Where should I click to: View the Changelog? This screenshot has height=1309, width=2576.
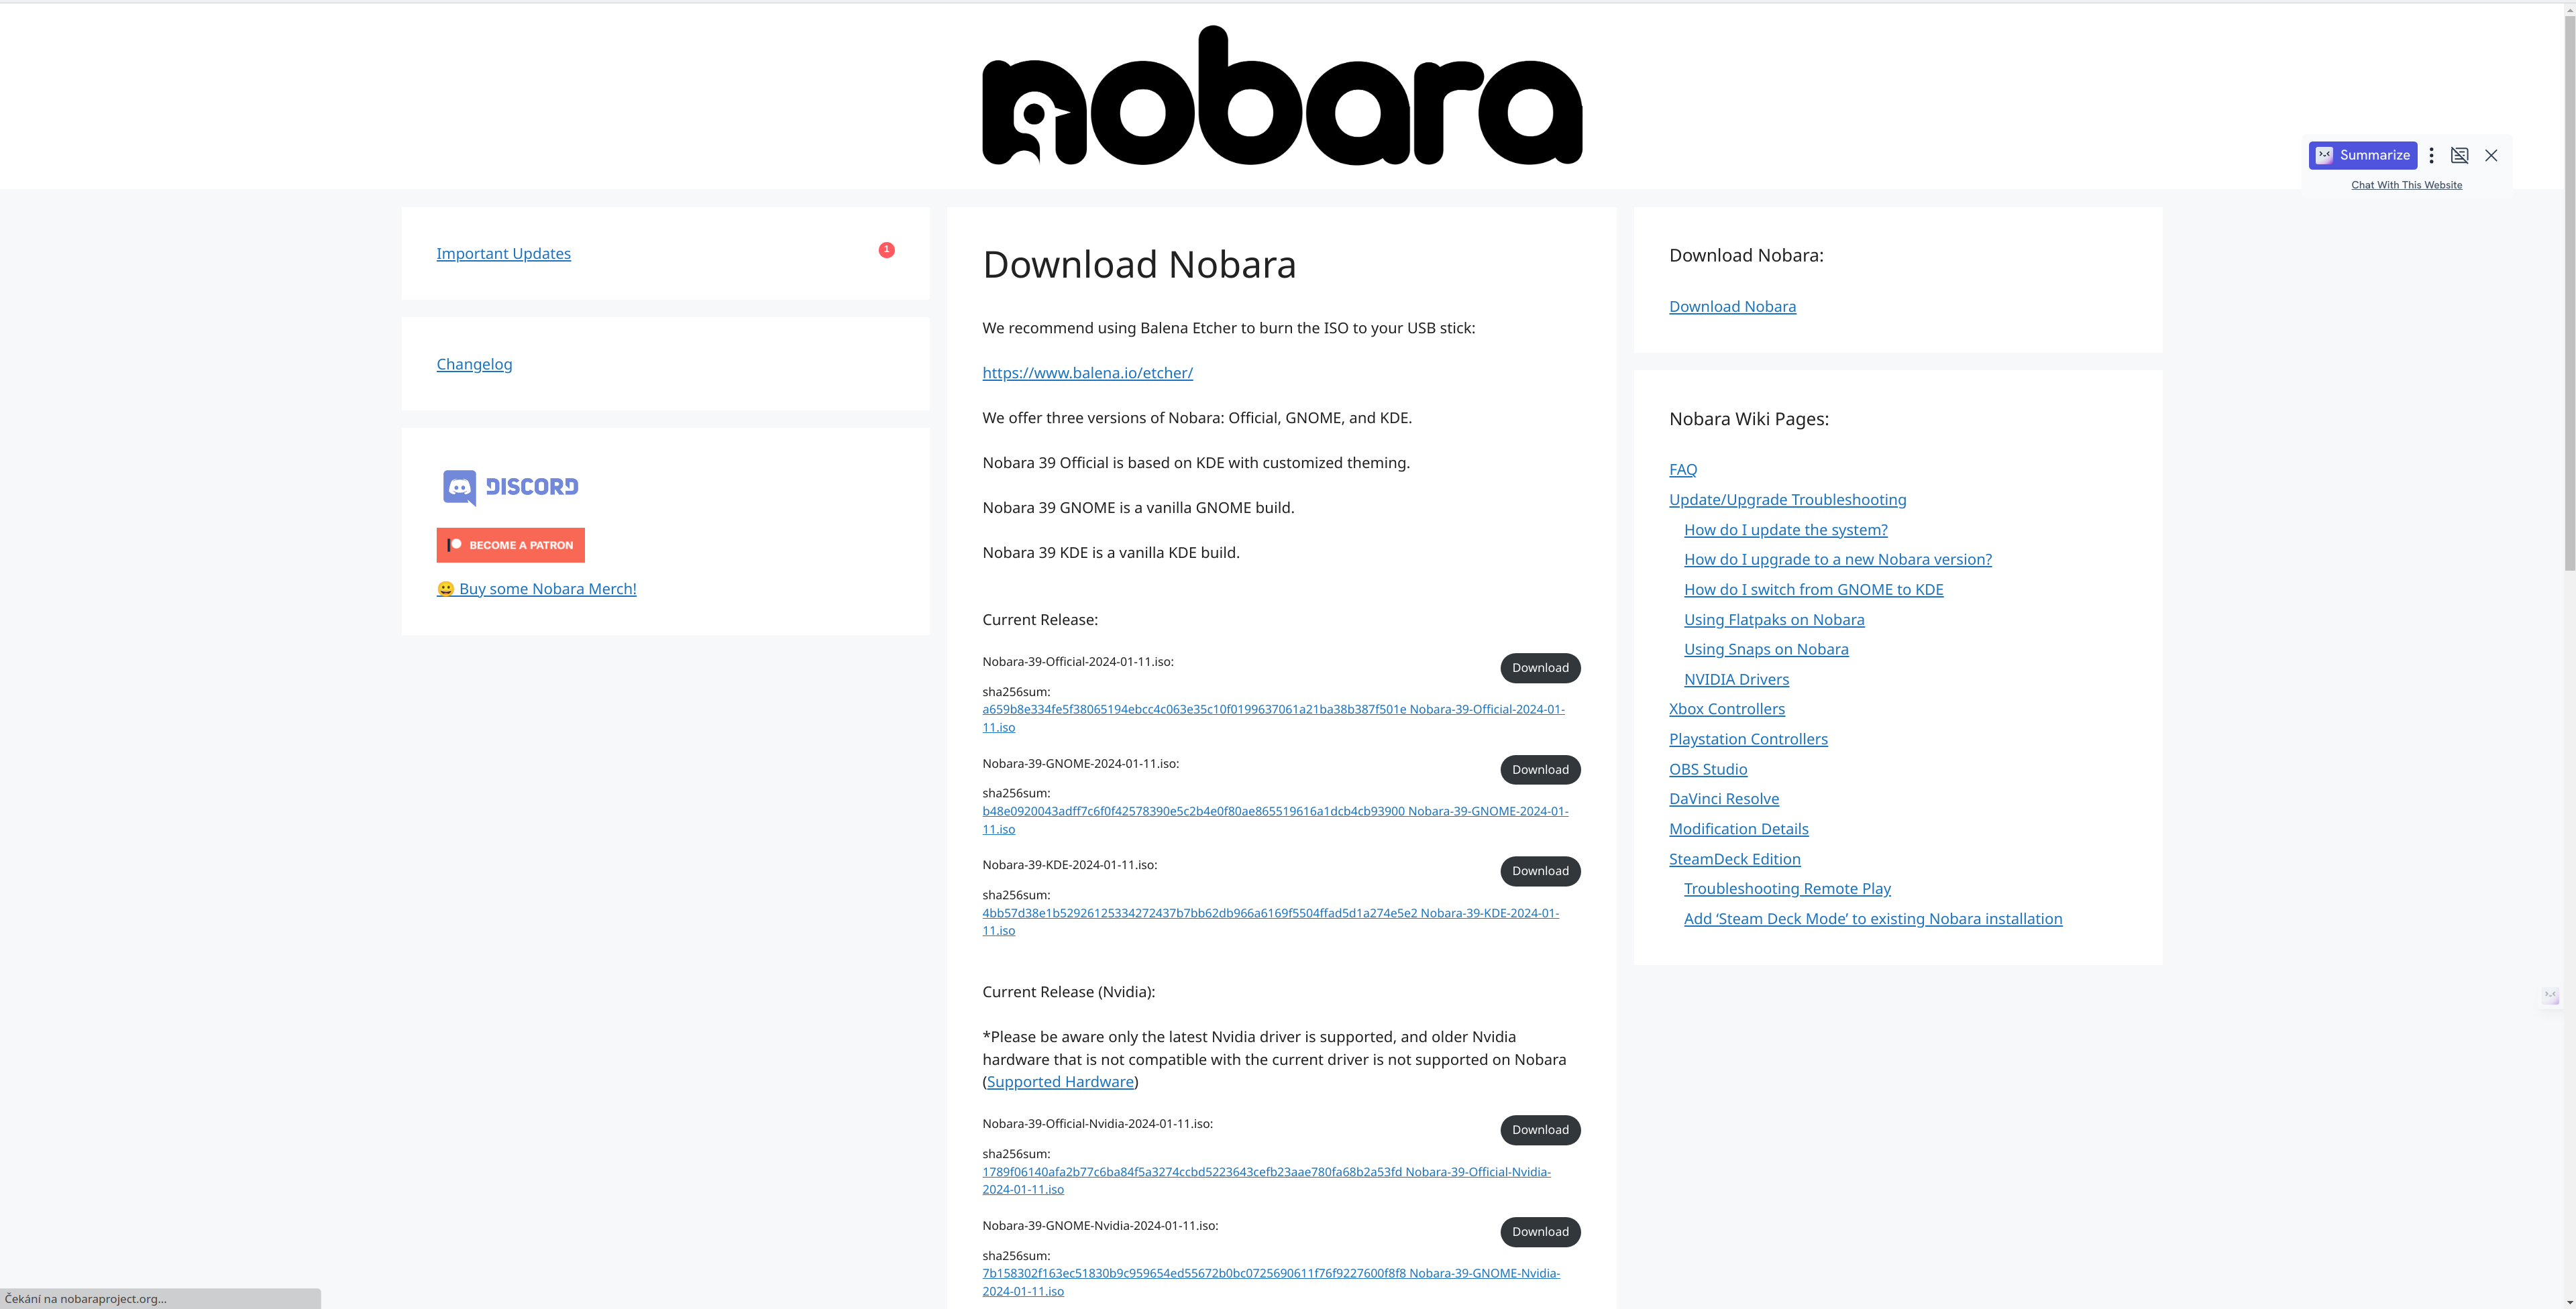click(474, 364)
